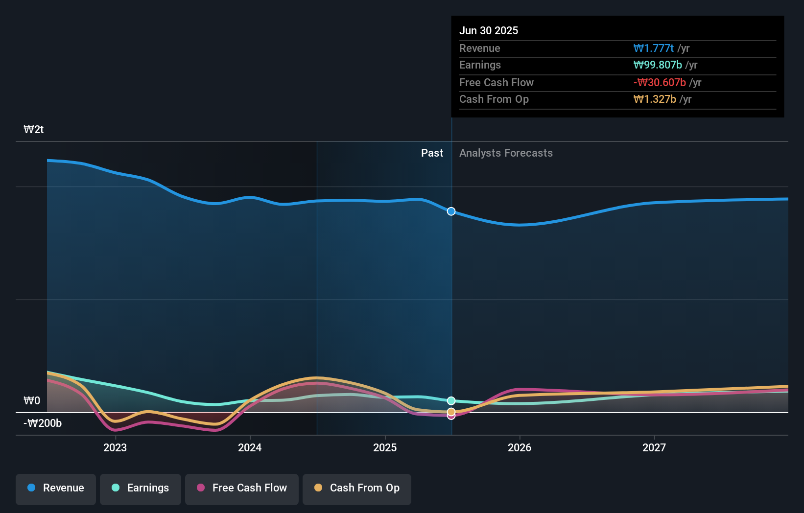Select the Revenue data point marker on chart
The image size is (804, 513).
pyautogui.click(x=450, y=211)
